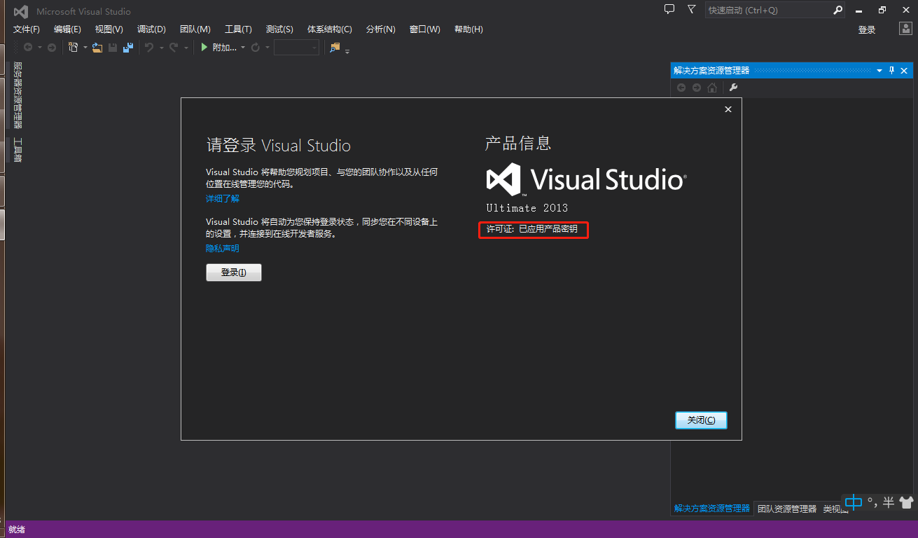Screen dimensions: 918x538
Task: Click Solution Explorer's Forward arrow
Action: click(697, 88)
